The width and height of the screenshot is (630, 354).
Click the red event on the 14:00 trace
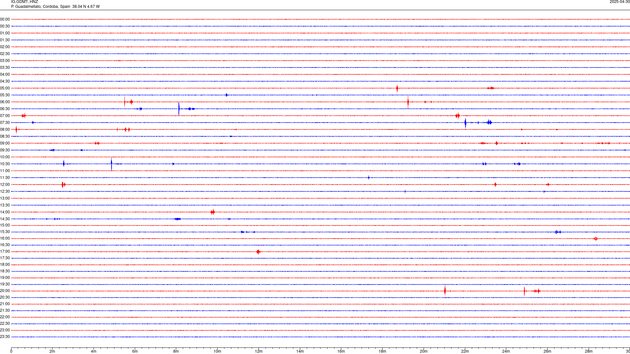point(213,212)
